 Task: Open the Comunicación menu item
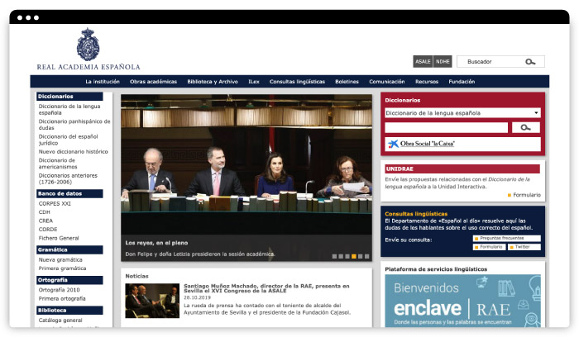tap(387, 82)
